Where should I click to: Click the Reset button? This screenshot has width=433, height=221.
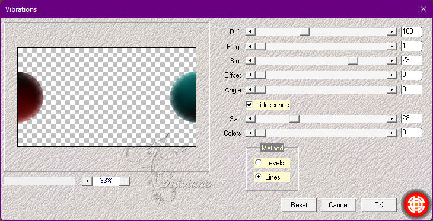pyautogui.click(x=299, y=205)
